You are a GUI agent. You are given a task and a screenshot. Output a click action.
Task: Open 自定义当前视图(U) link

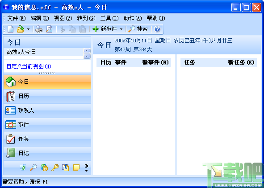(x=33, y=66)
